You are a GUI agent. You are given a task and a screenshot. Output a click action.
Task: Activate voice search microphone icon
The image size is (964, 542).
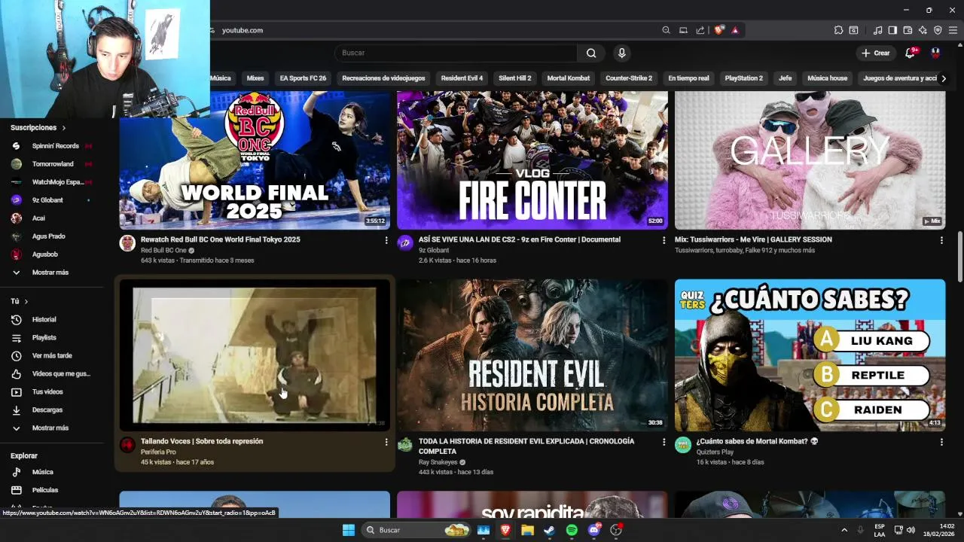pos(621,53)
